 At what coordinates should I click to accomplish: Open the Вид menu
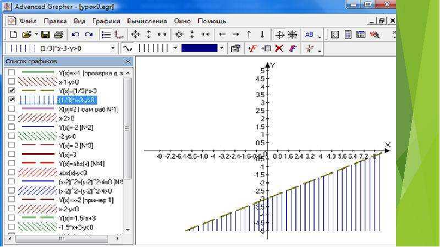pyautogui.click(x=79, y=21)
